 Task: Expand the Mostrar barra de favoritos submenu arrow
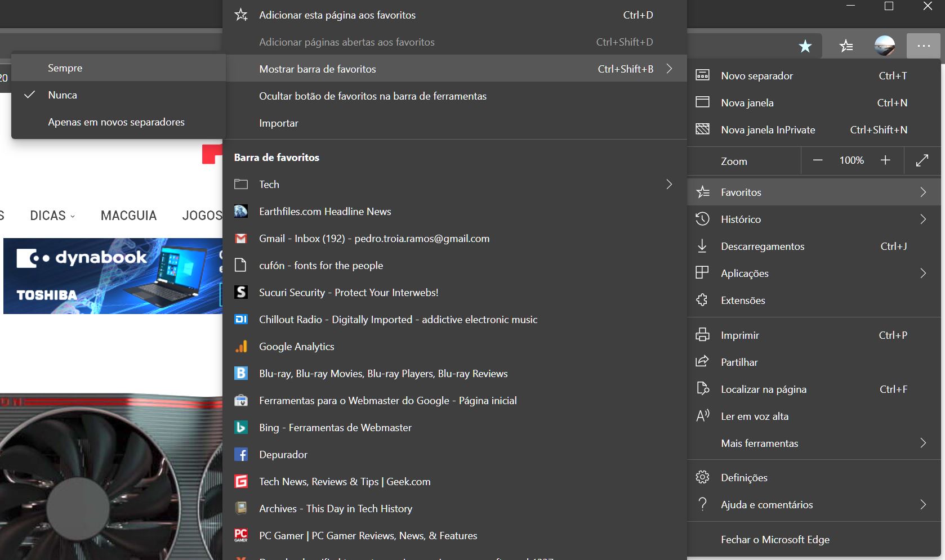pyautogui.click(x=669, y=69)
